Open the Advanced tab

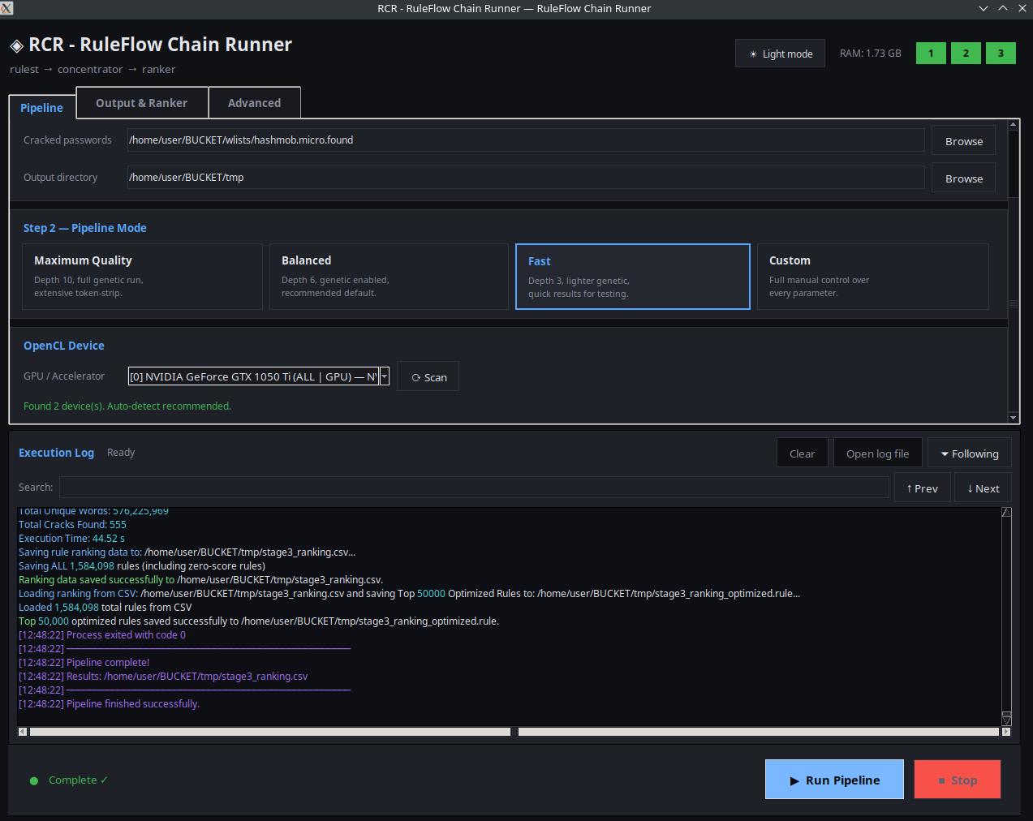click(255, 103)
